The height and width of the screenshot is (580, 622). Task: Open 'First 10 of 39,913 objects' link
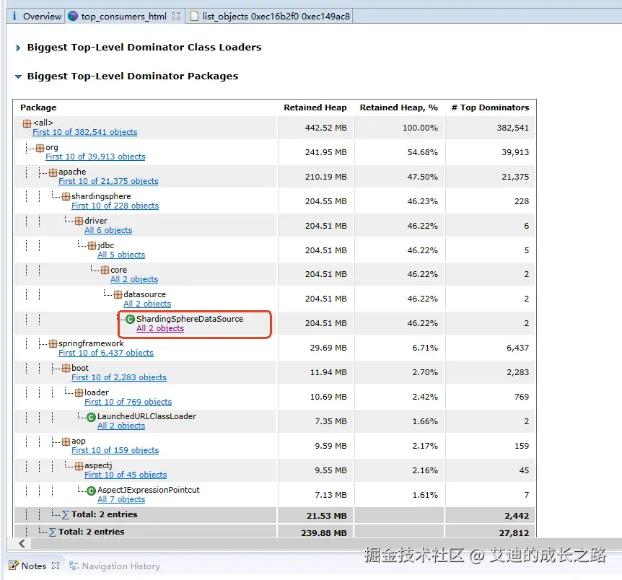coord(95,157)
